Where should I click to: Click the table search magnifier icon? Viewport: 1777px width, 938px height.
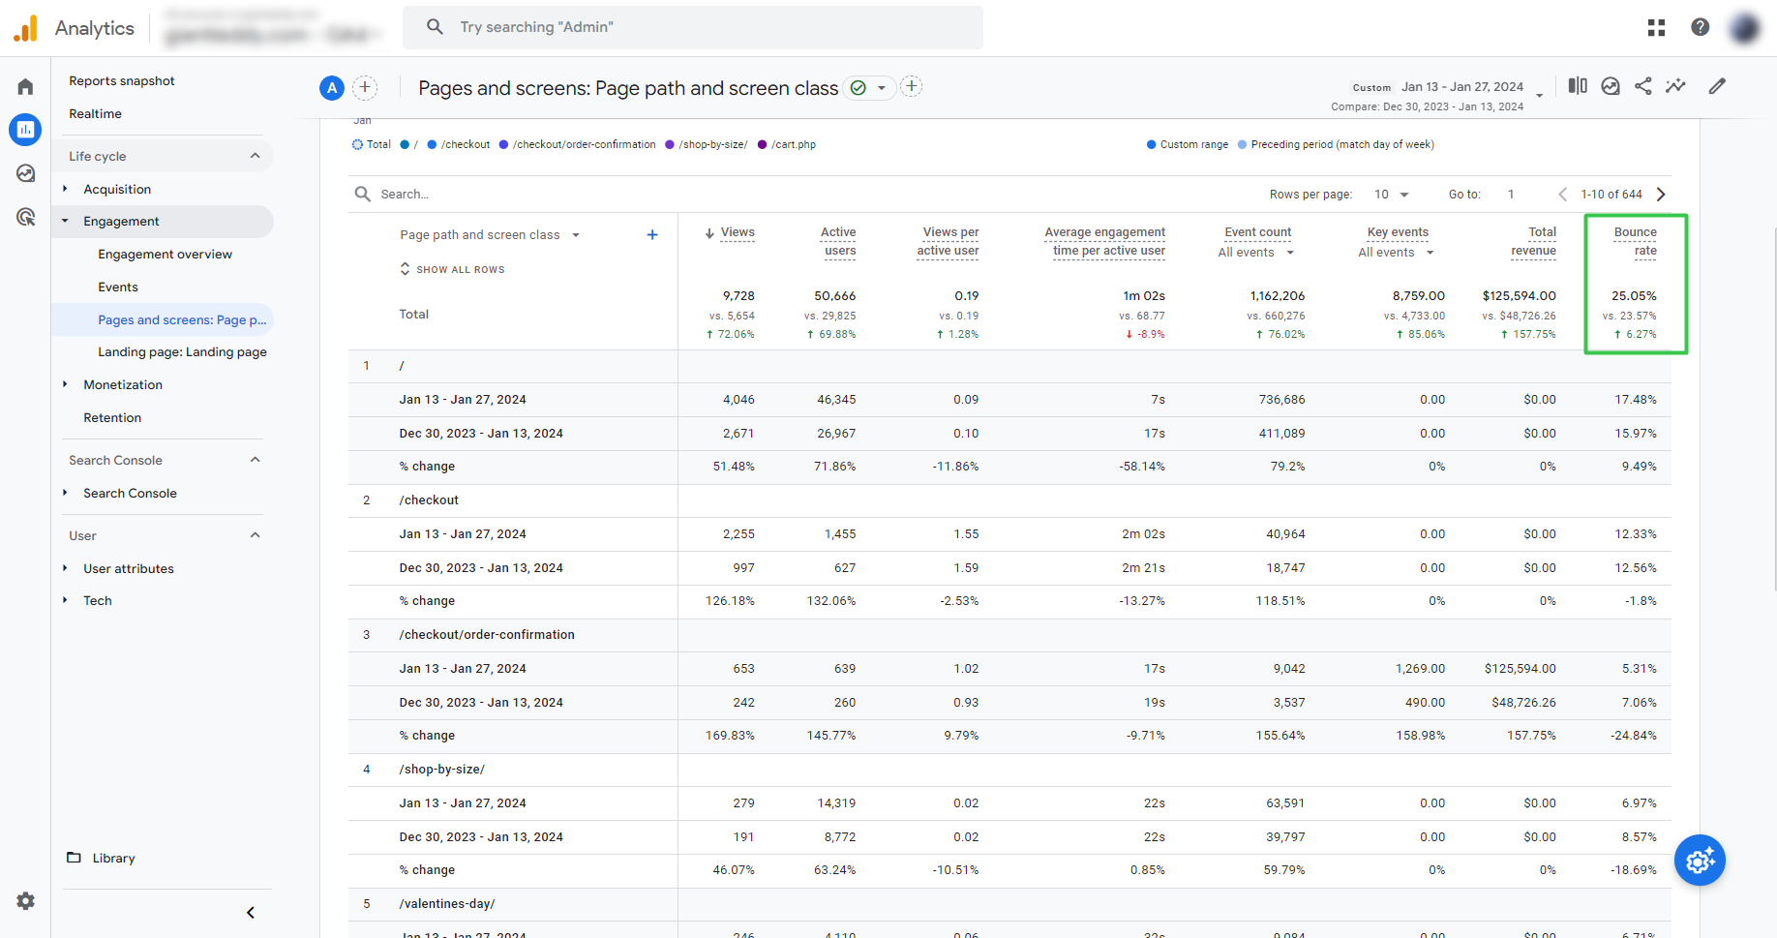pos(363,194)
